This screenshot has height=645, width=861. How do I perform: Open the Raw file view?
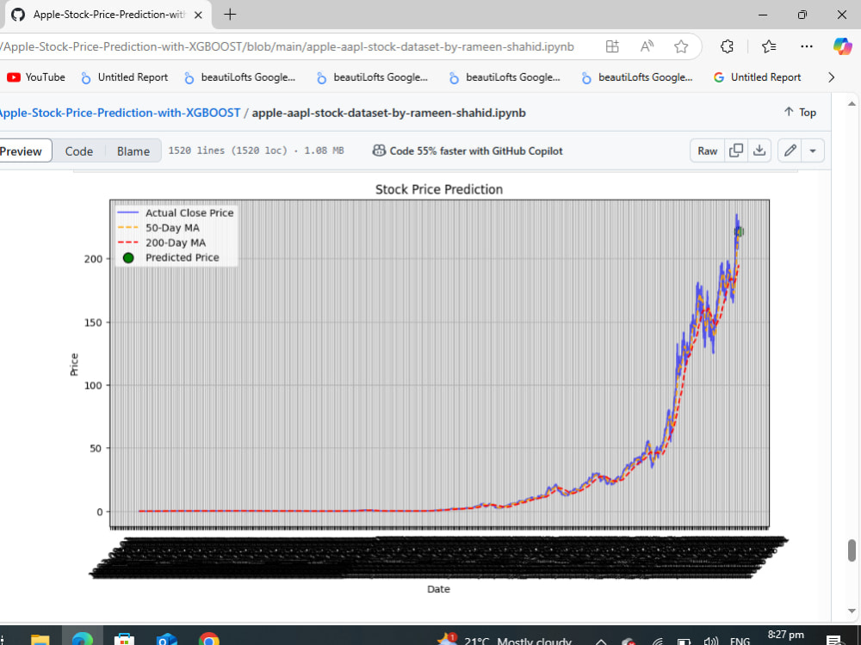(707, 150)
